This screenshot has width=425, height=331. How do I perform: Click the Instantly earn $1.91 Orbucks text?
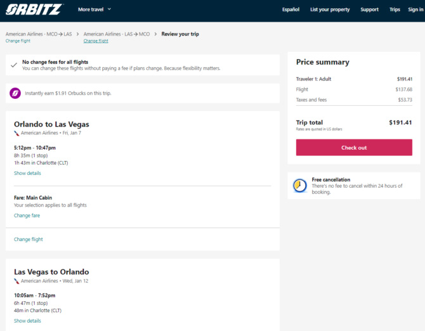pos(68,93)
